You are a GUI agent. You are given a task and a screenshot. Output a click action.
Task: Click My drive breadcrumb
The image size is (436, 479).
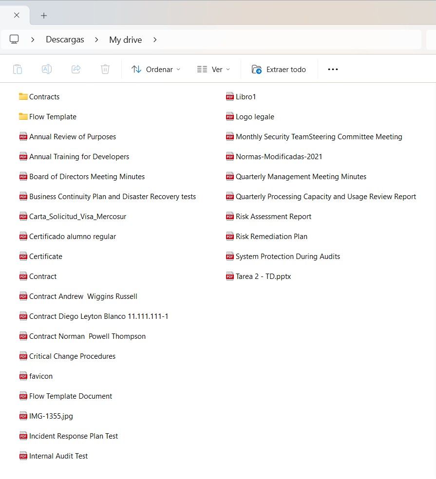click(125, 40)
